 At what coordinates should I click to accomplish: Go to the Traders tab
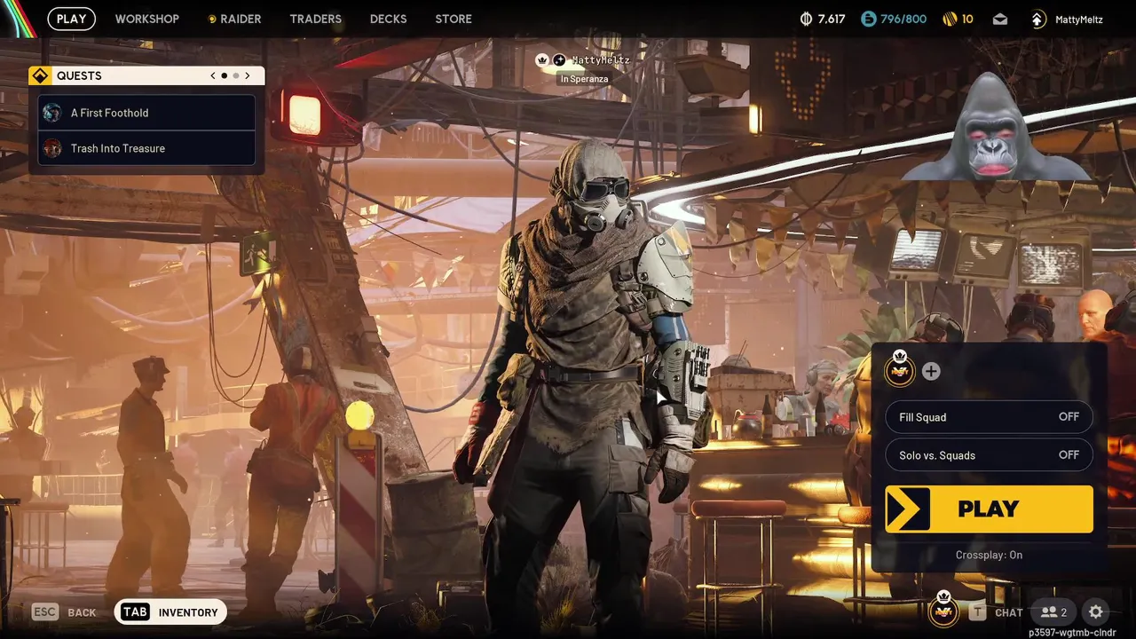(x=315, y=19)
